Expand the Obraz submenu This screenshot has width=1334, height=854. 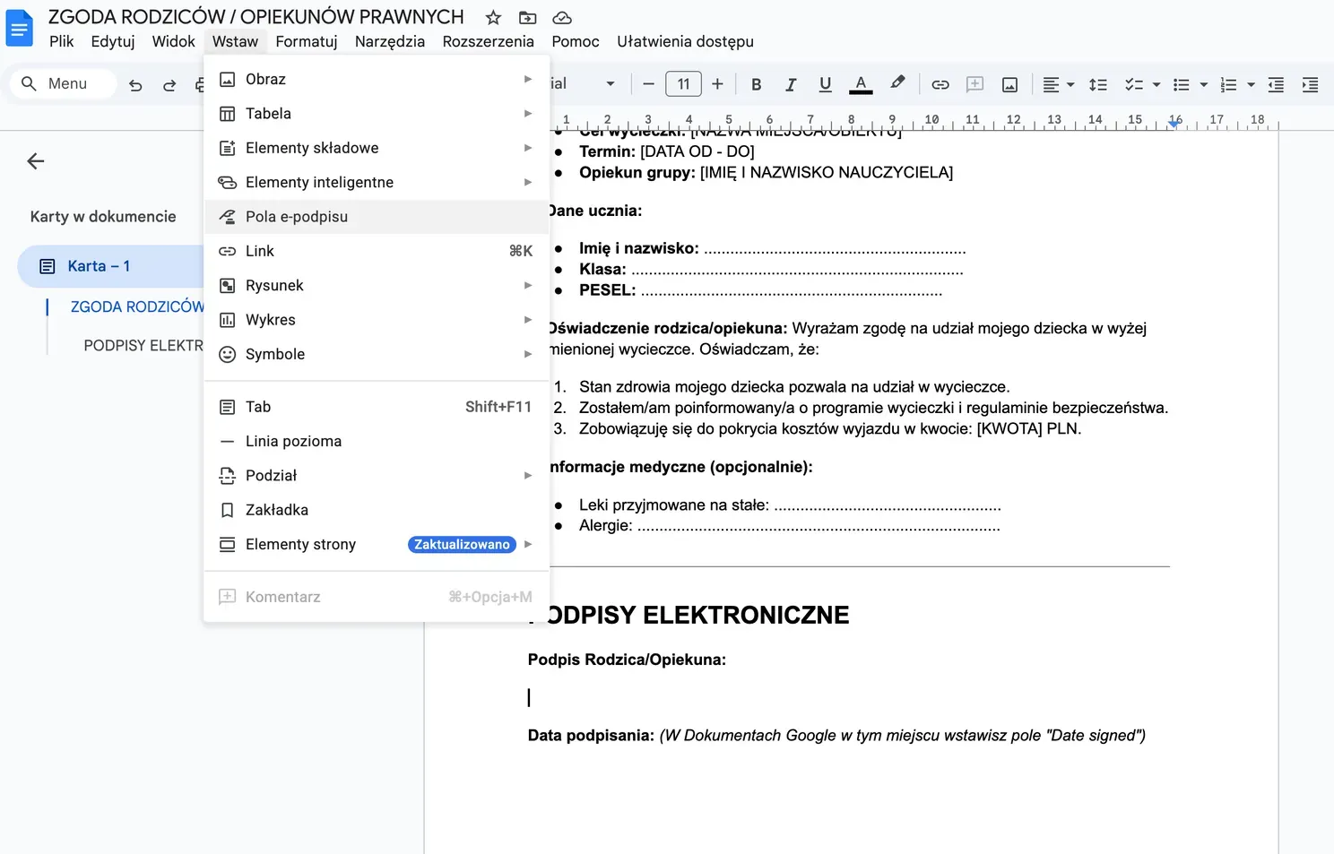(x=377, y=79)
